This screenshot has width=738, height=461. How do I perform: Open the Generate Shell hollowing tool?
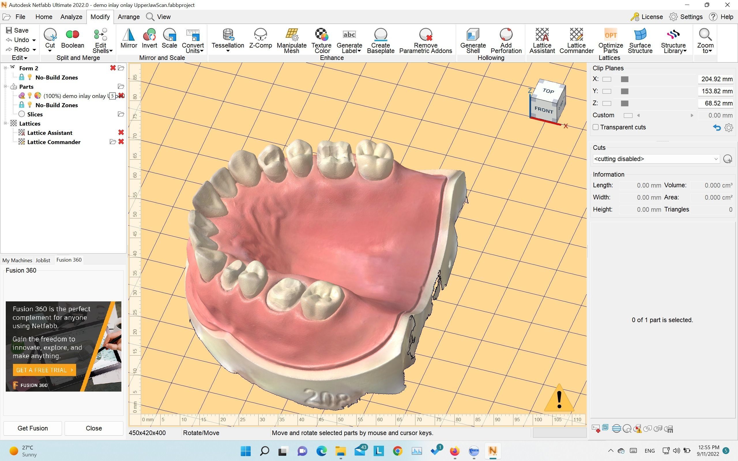pos(473,41)
